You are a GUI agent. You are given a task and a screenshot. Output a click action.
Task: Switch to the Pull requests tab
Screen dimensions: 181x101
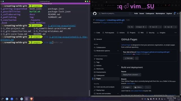108,33
